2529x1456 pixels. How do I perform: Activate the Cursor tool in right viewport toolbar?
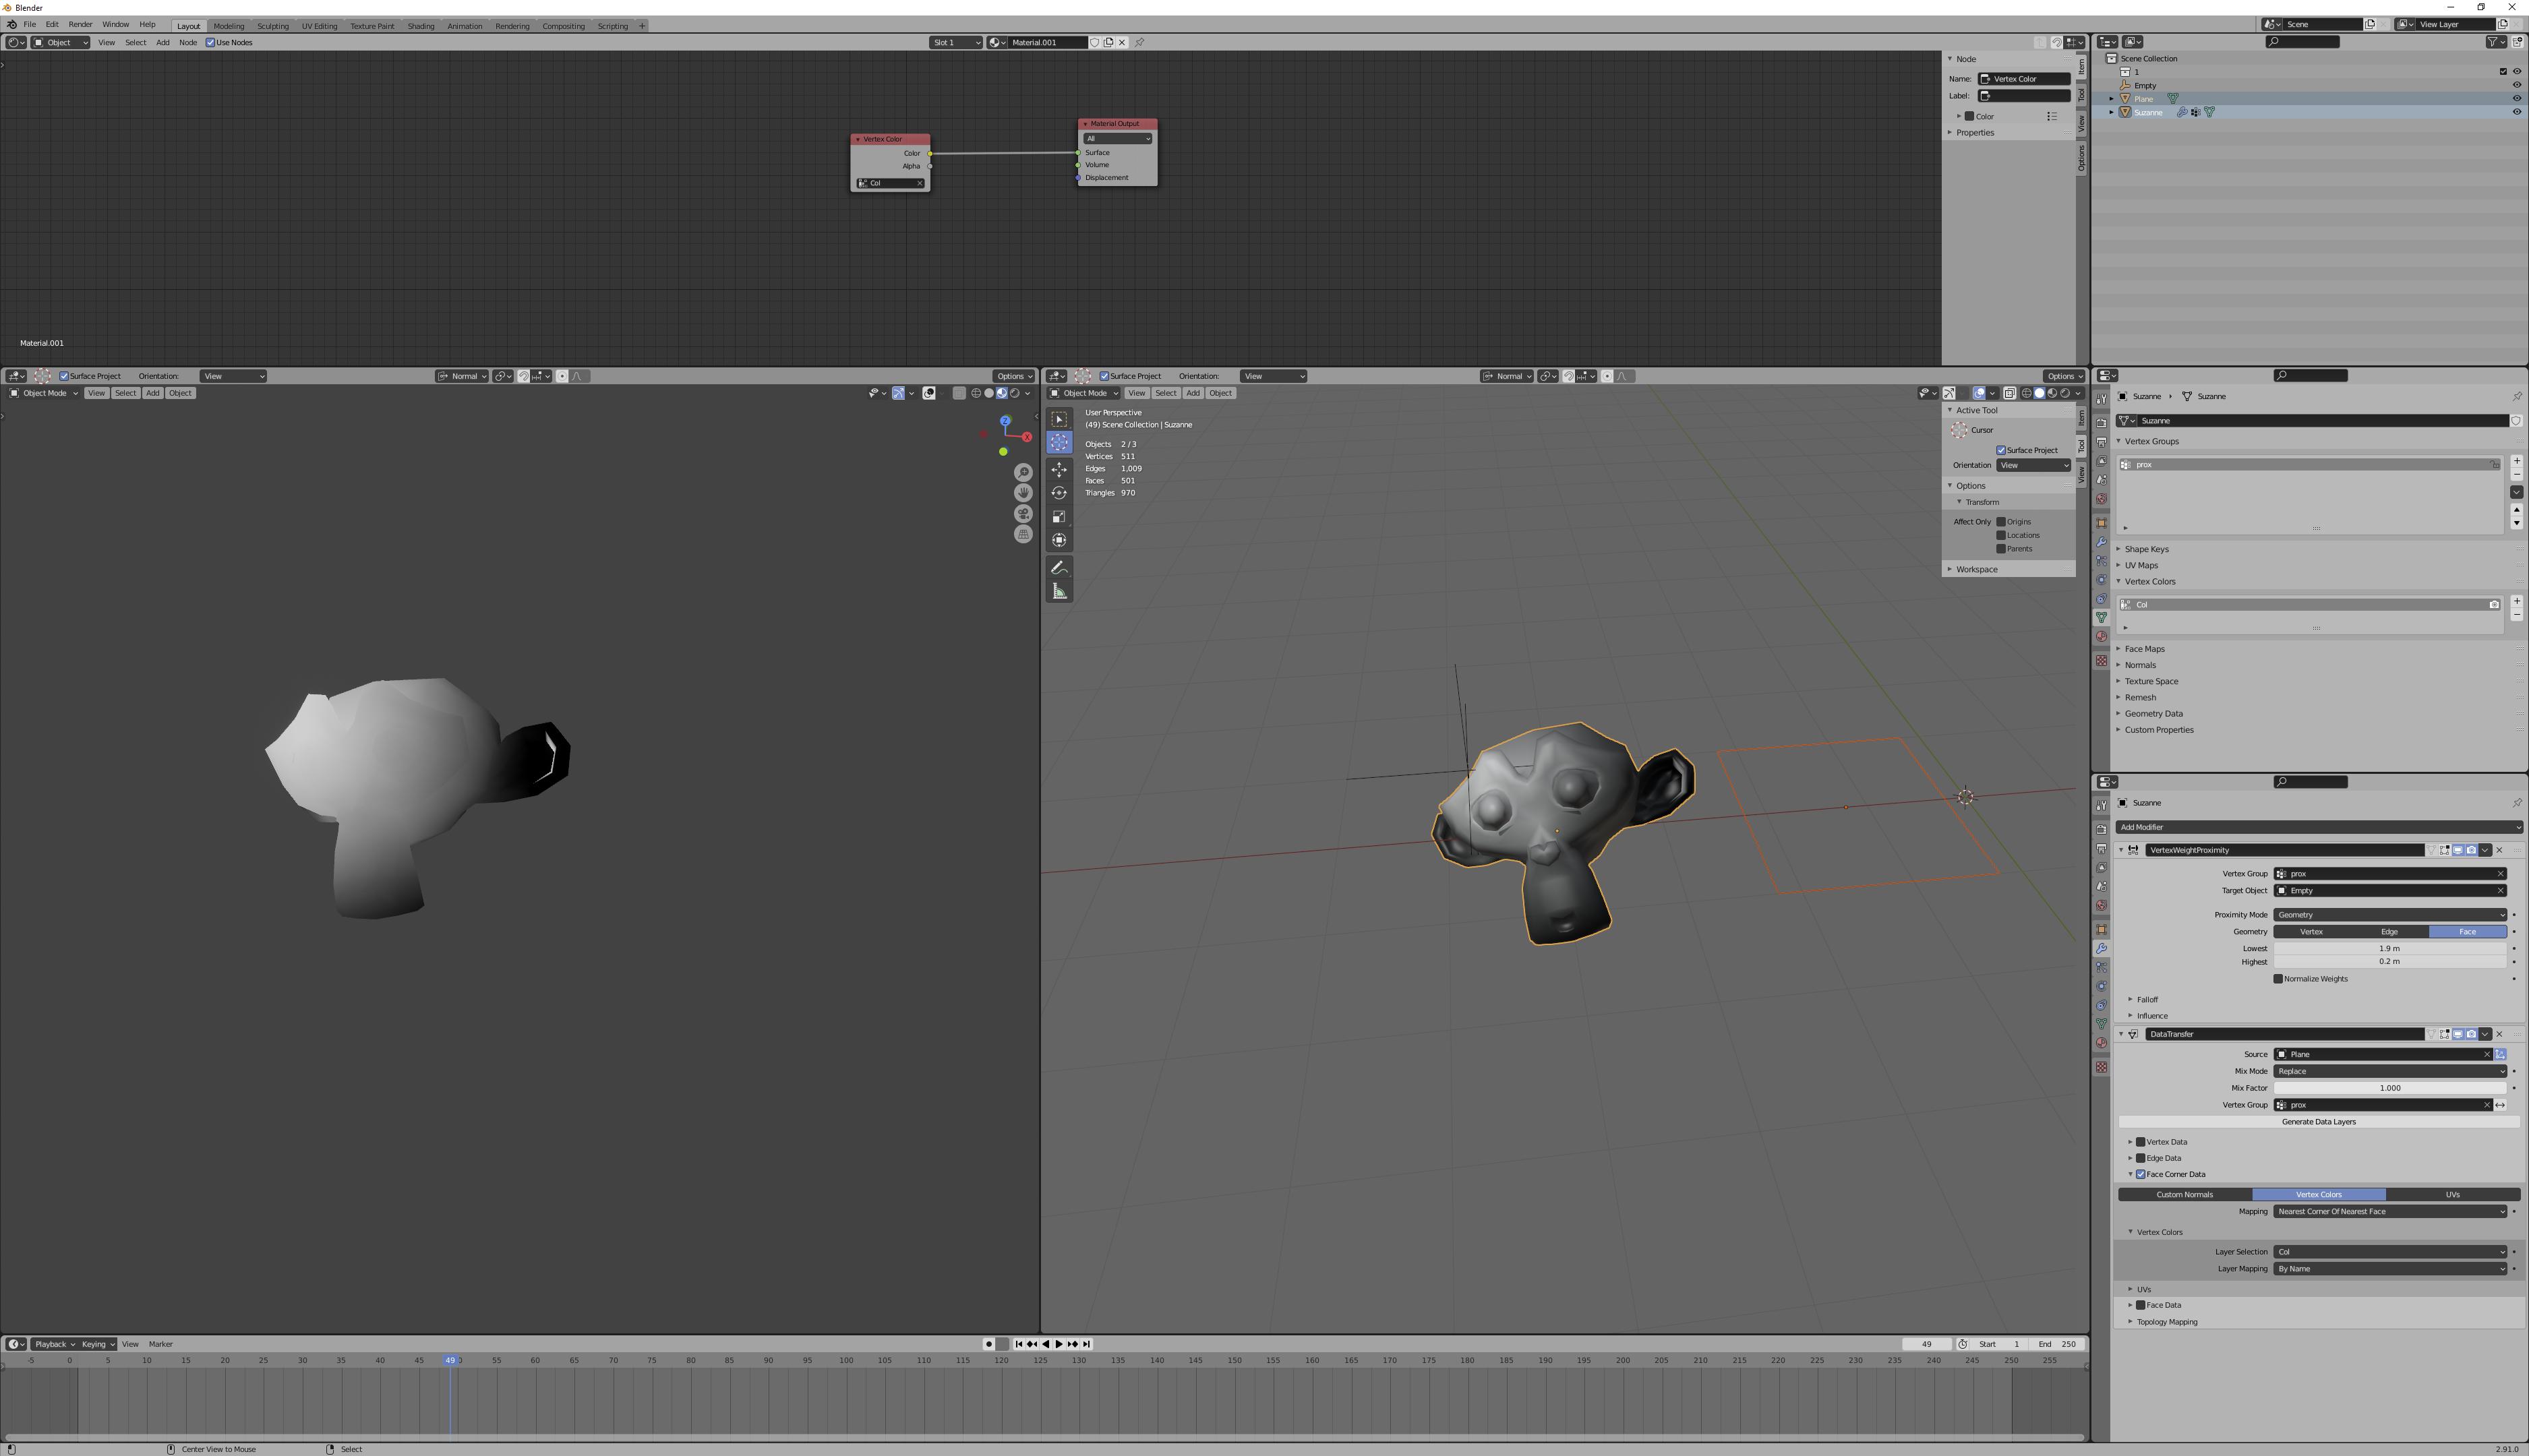tap(1059, 442)
